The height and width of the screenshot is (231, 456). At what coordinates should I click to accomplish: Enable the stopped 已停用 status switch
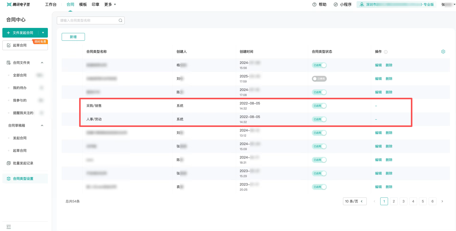[319, 79]
